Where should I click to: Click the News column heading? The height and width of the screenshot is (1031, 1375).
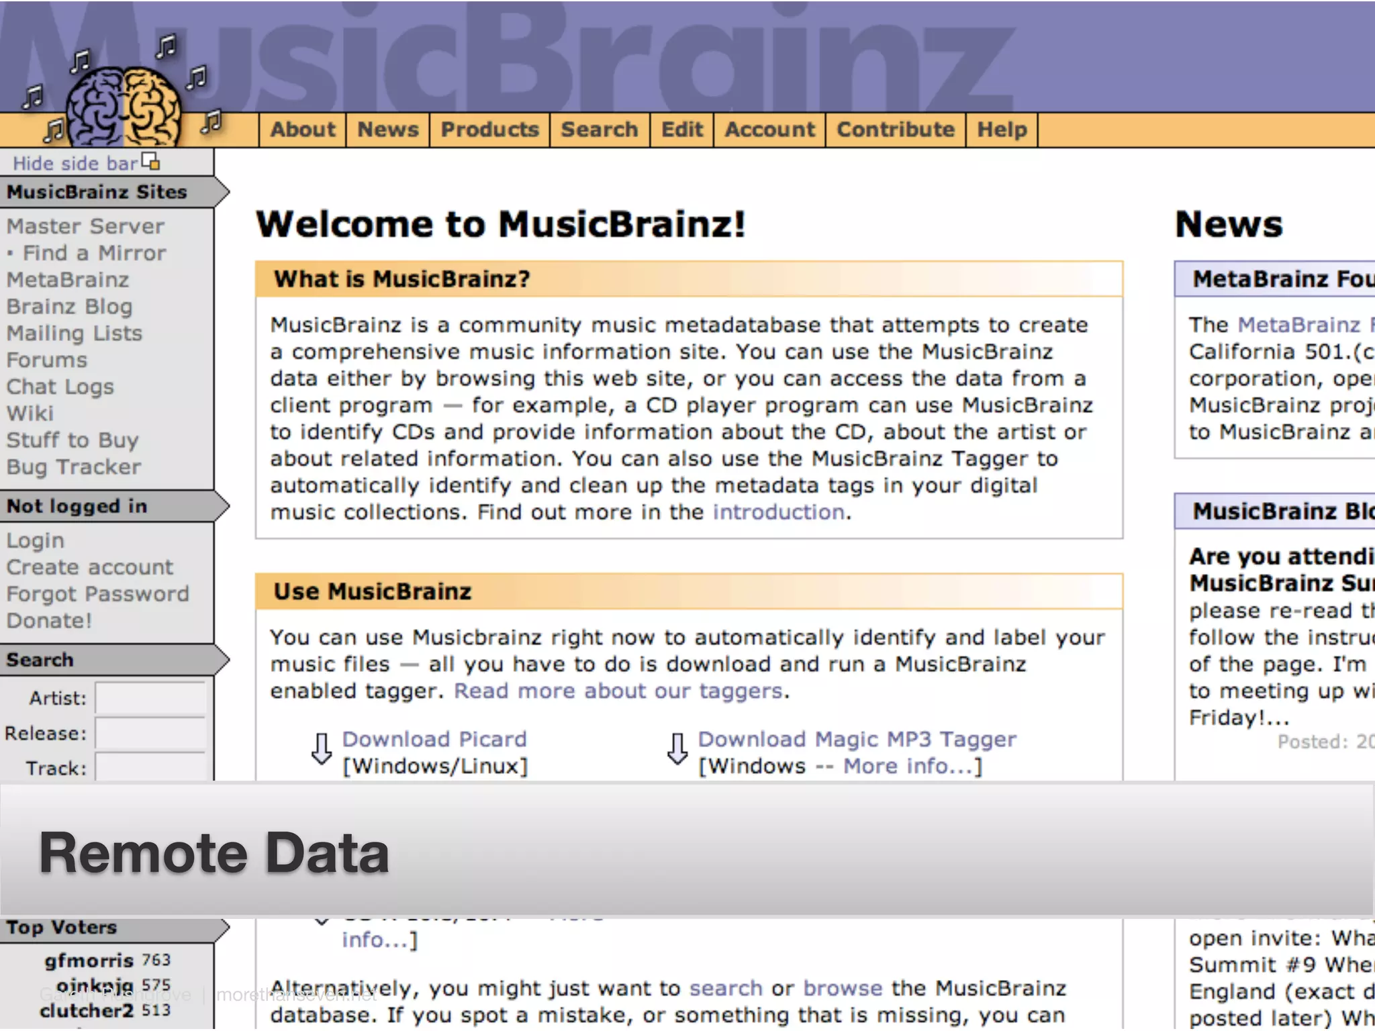[1229, 224]
